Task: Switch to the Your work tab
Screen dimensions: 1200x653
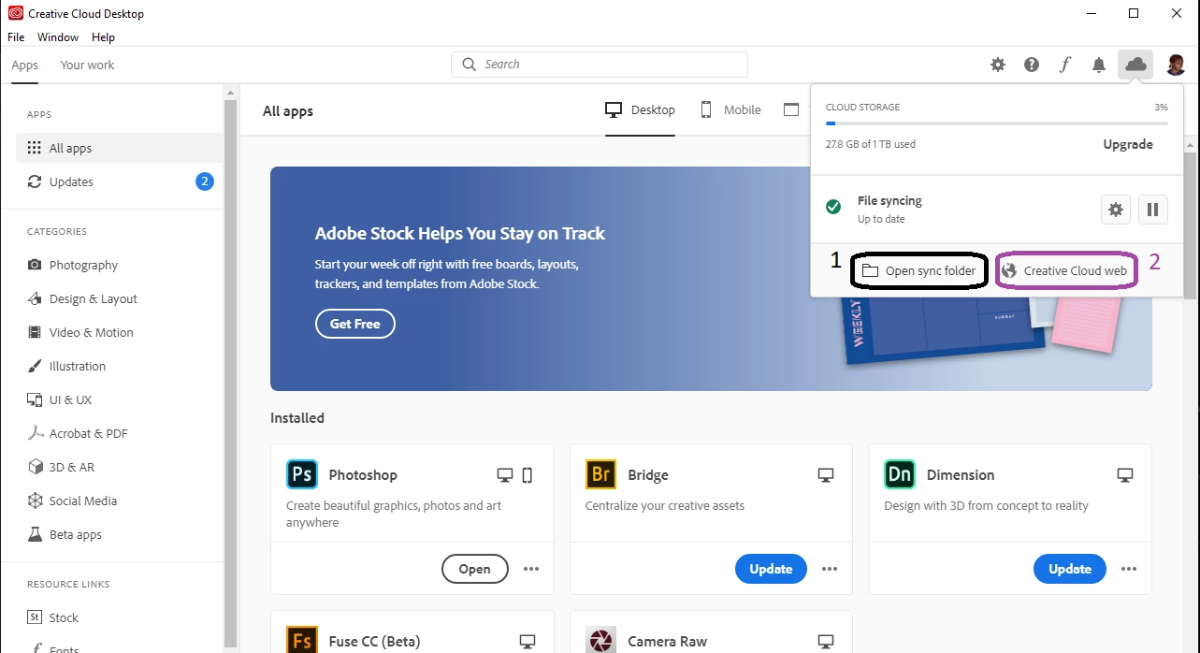Action: point(87,65)
